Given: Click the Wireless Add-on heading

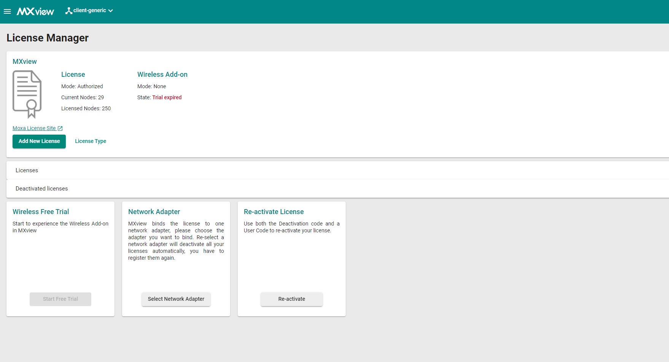Looking at the screenshot, I should (x=162, y=75).
